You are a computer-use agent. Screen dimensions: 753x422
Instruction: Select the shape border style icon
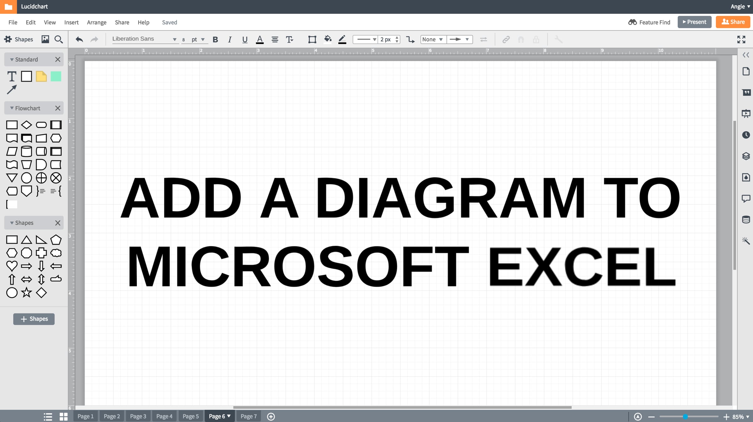click(312, 40)
